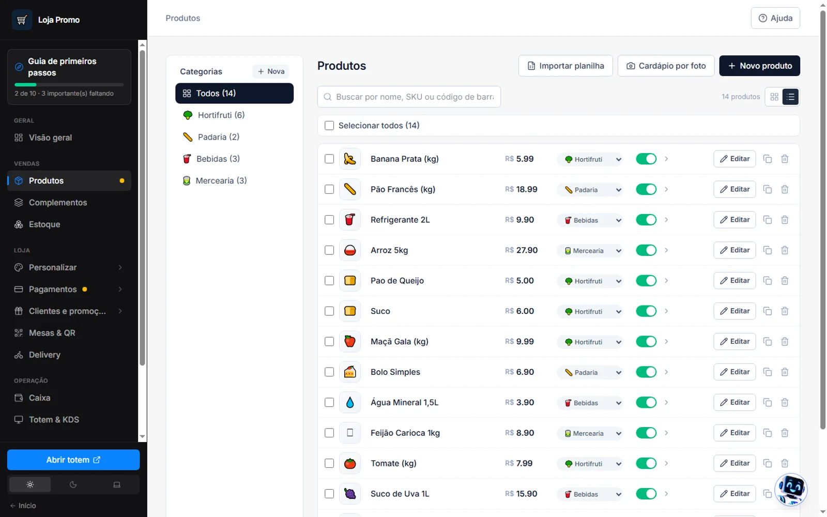Image resolution: width=827 pixels, height=517 pixels.
Task: Focus the product search field
Action: point(409,97)
